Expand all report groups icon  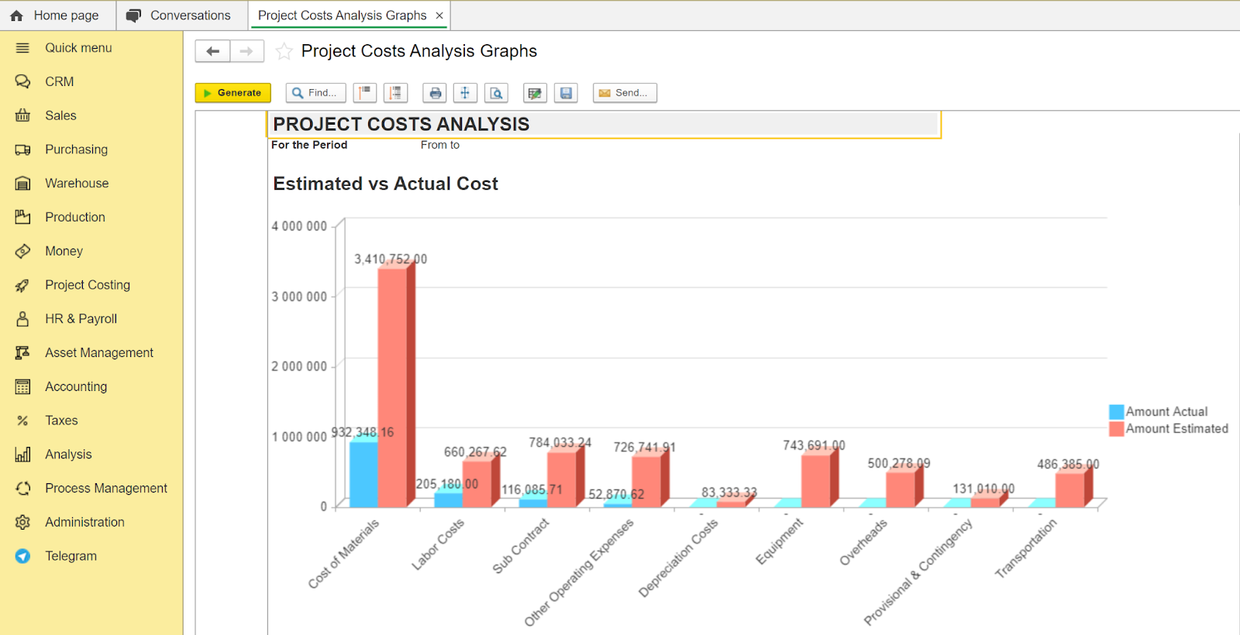click(395, 93)
